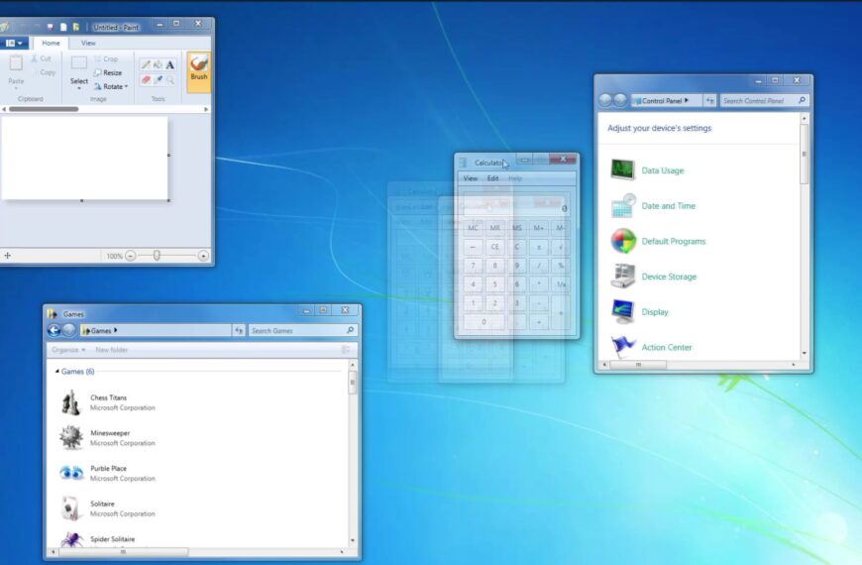
Task: Switch to Paint's View tab
Action: tap(88, 43)
